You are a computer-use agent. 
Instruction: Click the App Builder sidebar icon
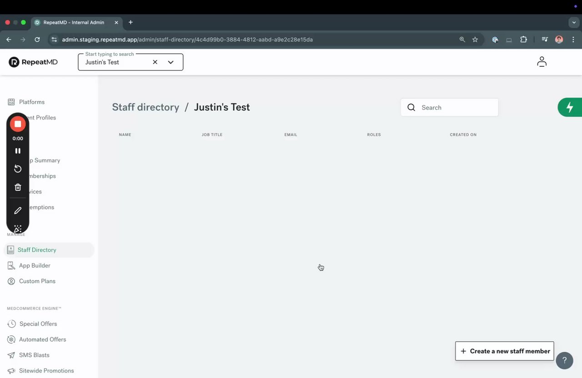pyautogui.click(x=11, y=266)
